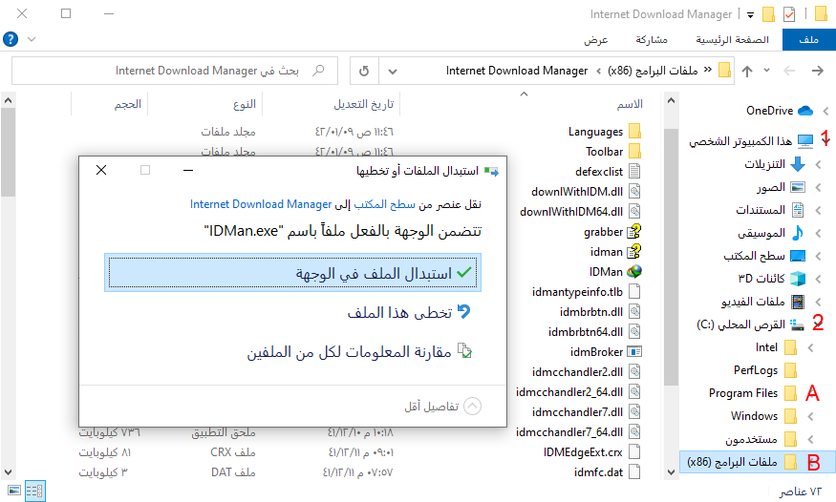Click the search Internet Download Manager field
The height and width of the screenshot is (502, 836).
175,71
